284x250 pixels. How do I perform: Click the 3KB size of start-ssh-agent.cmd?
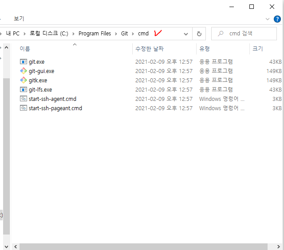point(277,99)
